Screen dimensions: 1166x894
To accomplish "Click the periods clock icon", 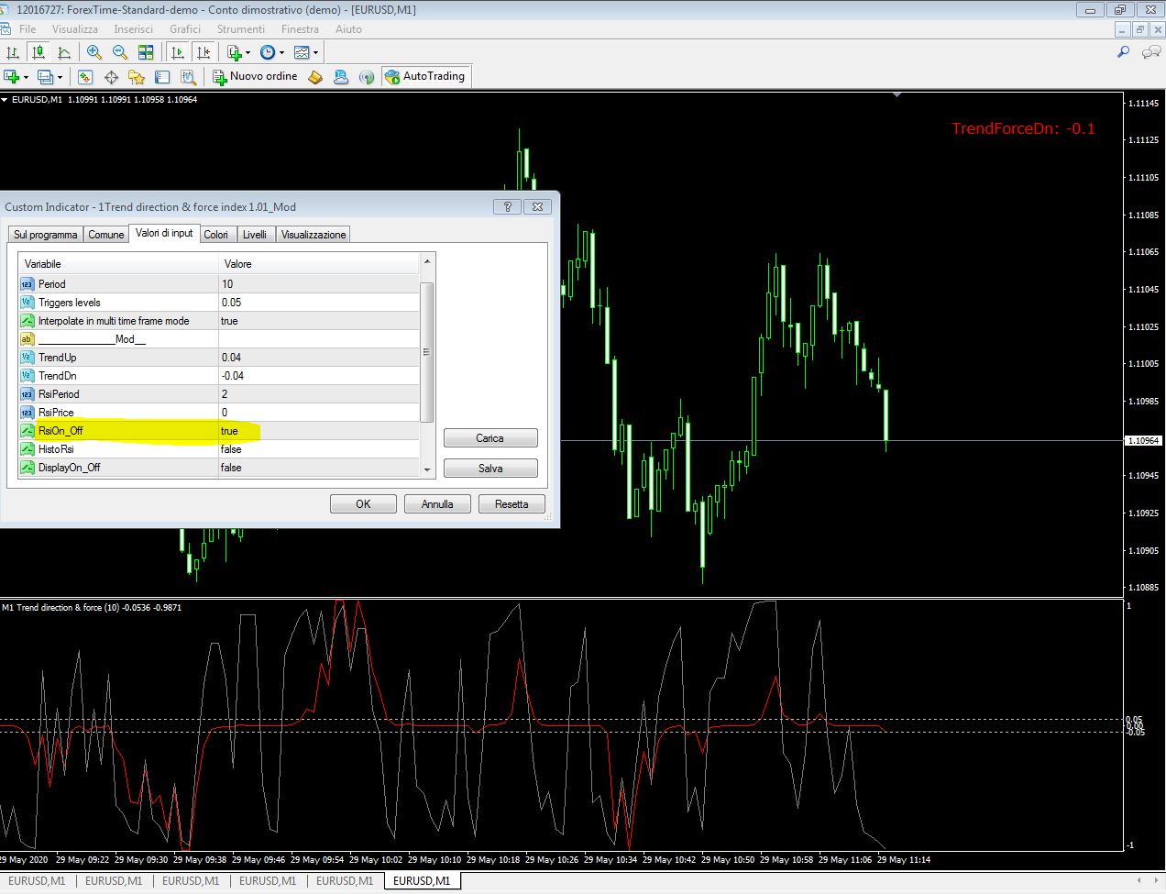I will [268, 52].
